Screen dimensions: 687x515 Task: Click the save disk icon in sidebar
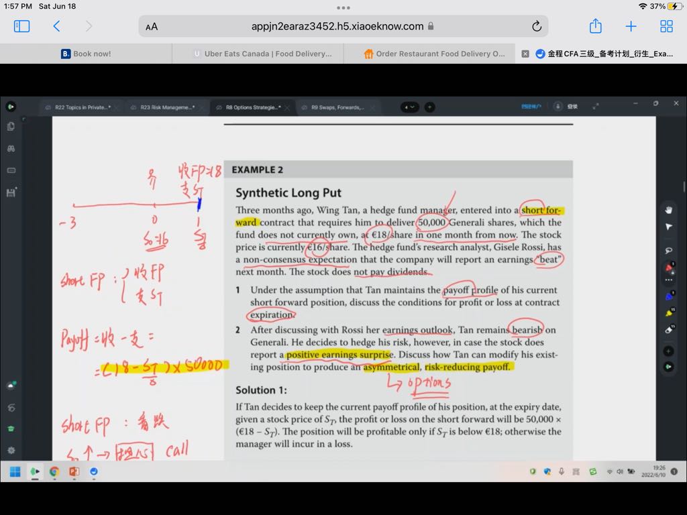pyautogui.click(x=11, y=192)
